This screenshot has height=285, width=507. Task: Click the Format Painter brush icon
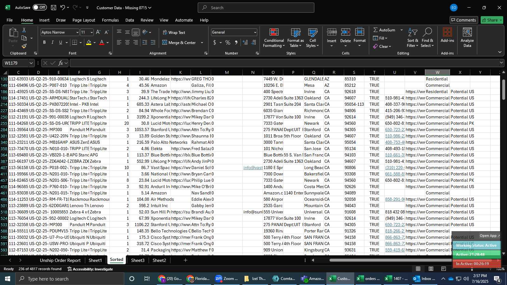click(x=24, y=46)
